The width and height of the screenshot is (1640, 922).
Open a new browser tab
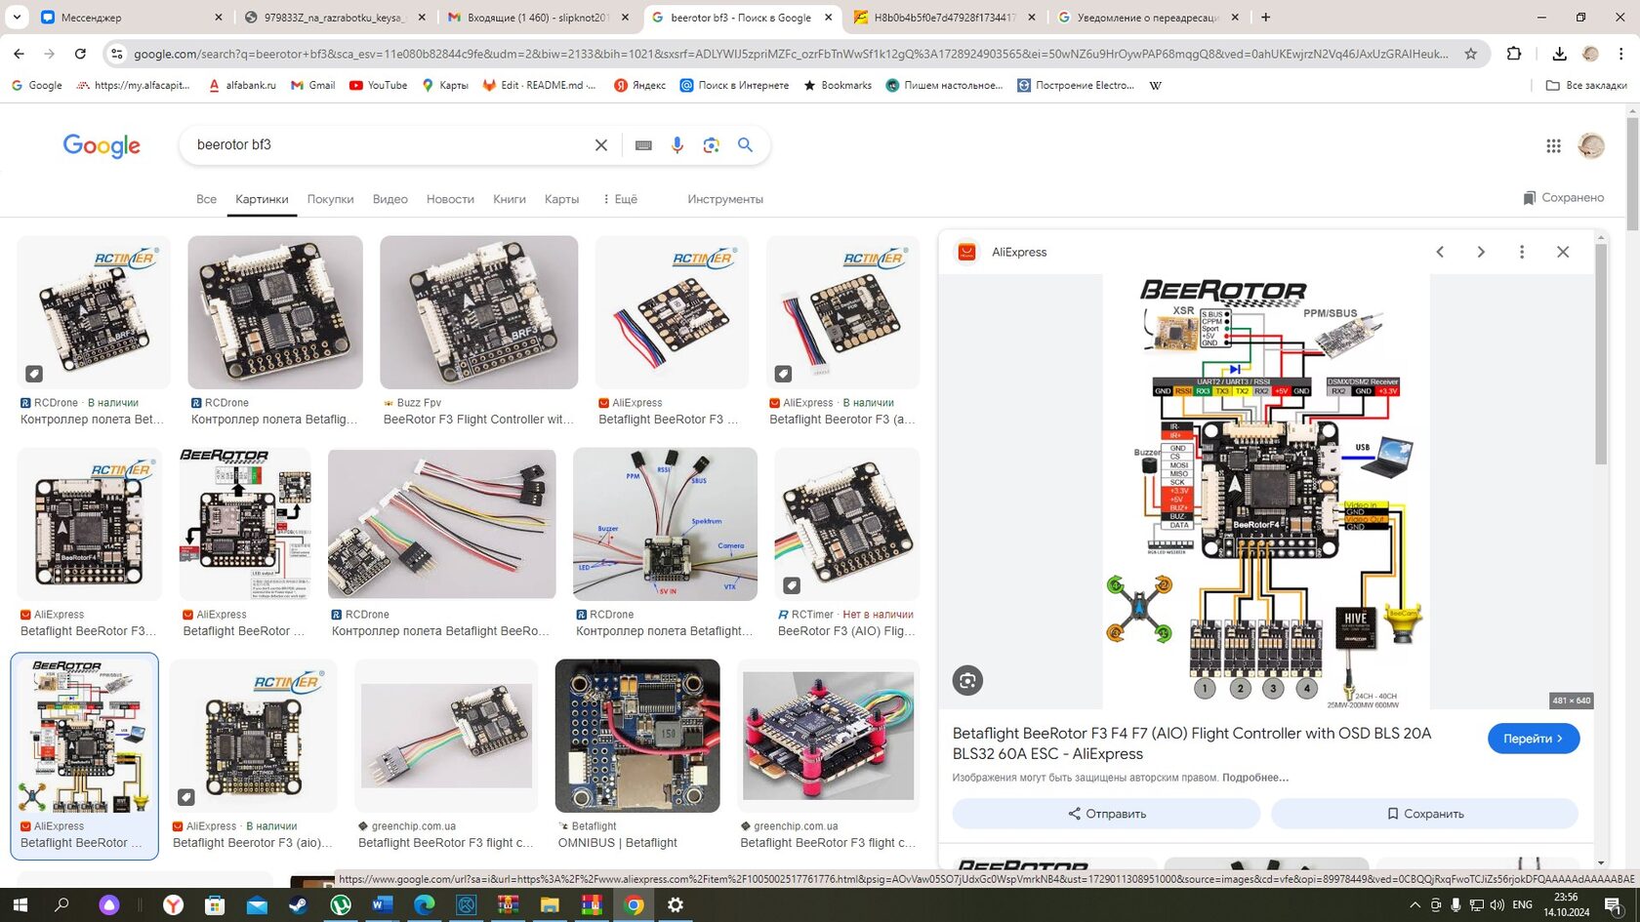1266,17
